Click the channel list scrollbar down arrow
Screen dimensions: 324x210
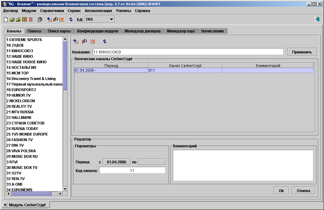click(x=65, y=189)
